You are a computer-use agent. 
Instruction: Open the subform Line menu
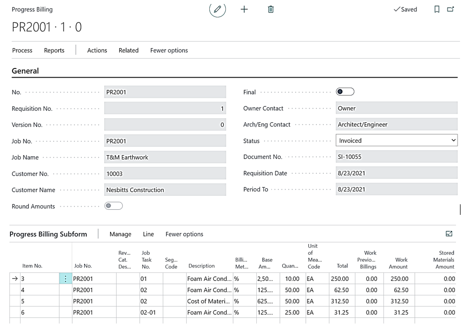(148, 234)
